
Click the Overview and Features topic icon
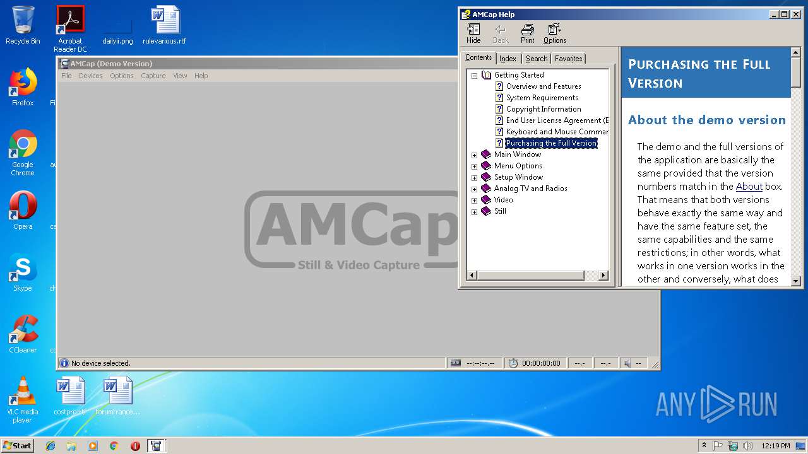pyautogui.click(x=499, y=86)
